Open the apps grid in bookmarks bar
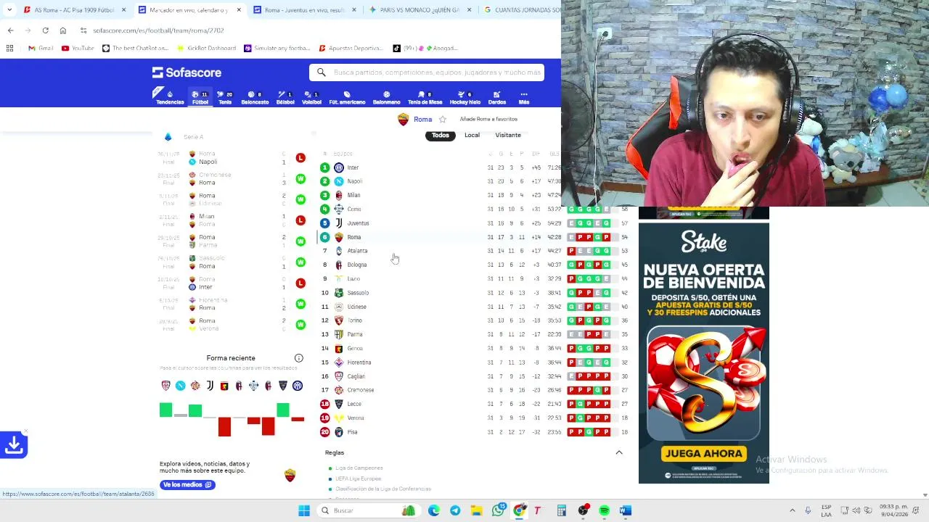The image size is (929, 522). click(9, 49)
